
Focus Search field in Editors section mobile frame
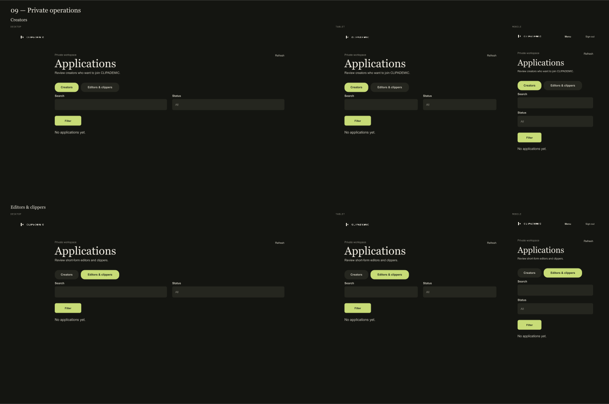(x=555, y=290)
